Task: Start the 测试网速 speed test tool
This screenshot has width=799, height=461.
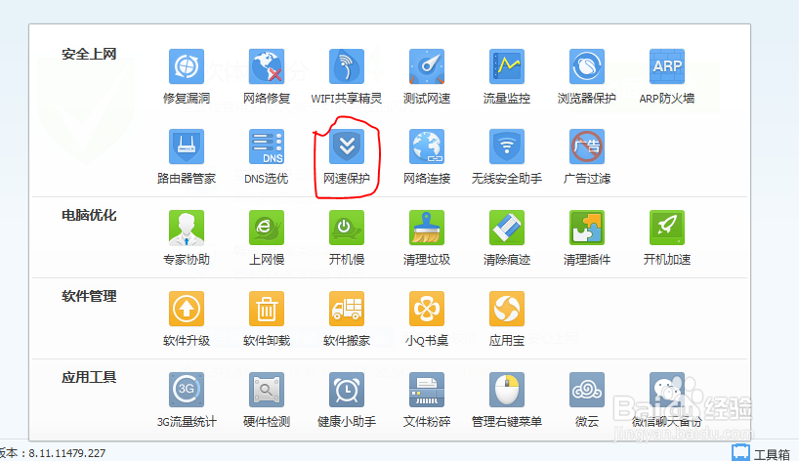Action: (x=427, y=66)
